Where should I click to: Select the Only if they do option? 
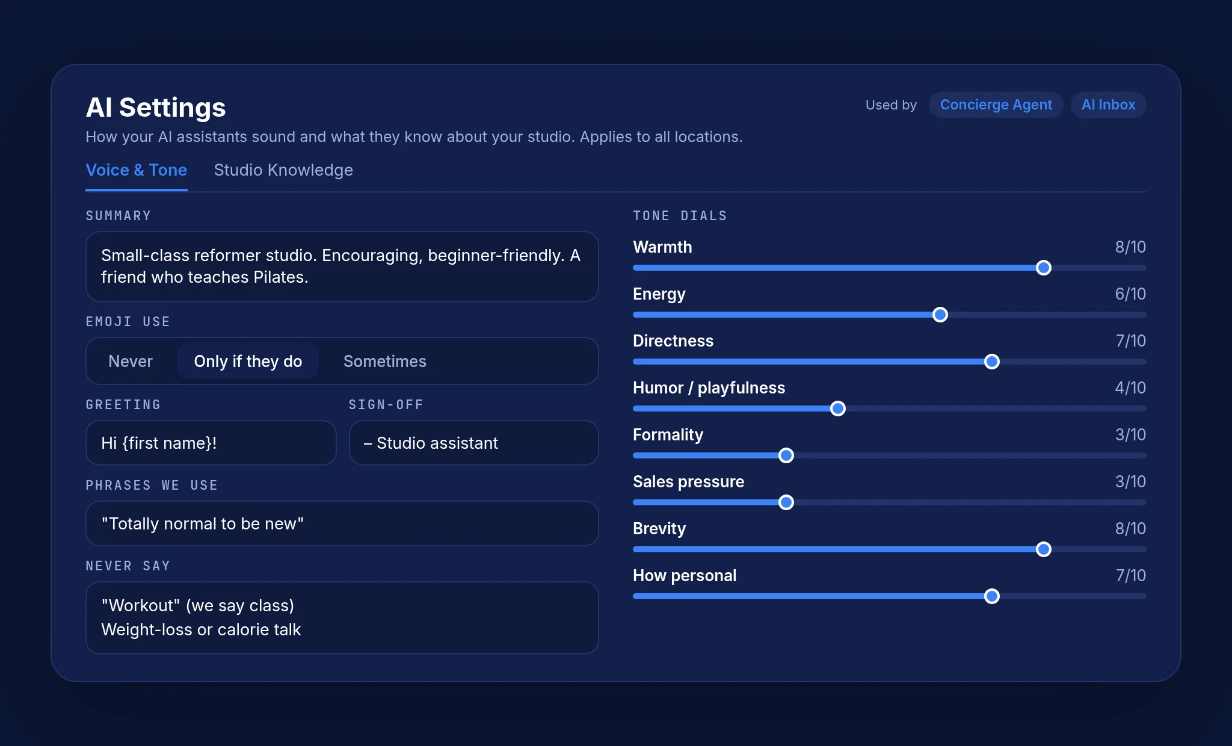(x=248, y=361)
